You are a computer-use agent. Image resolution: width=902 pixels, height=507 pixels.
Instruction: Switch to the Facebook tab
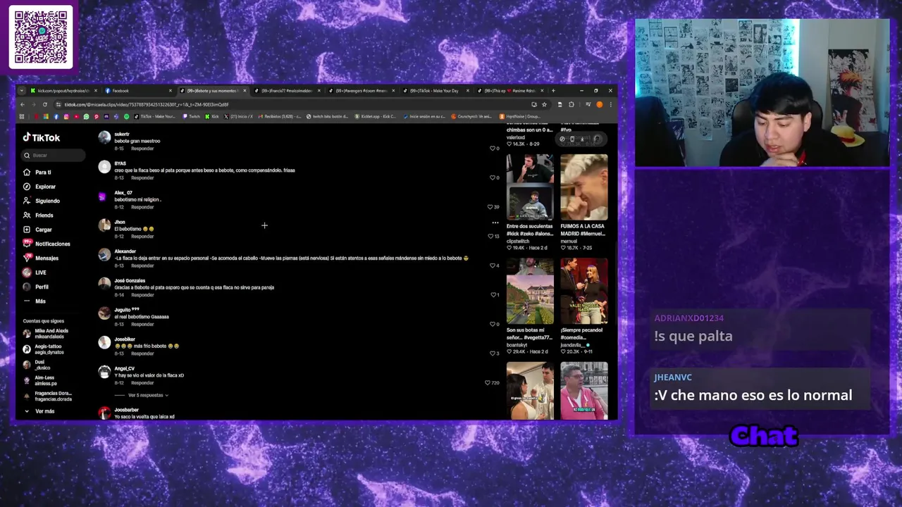coord(137,91)
